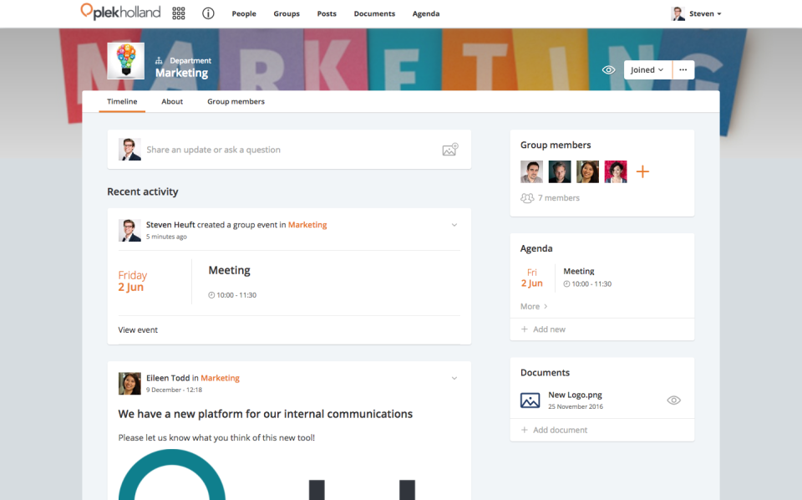Switch to the About tab
This screenshot has height=500, width=802.
click(x=172, y=101)
